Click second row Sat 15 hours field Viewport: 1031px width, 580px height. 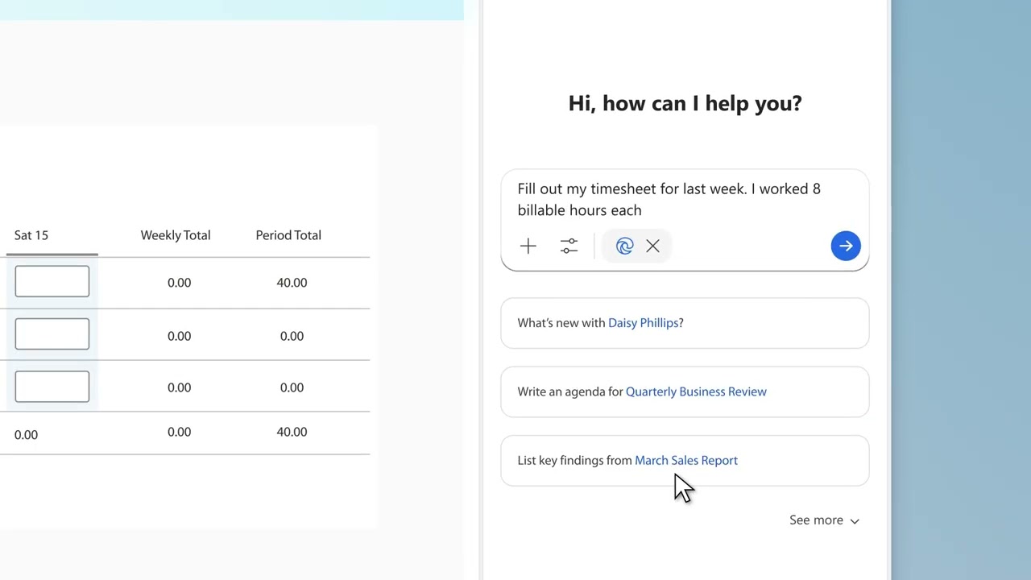click(x=52, y=334)
